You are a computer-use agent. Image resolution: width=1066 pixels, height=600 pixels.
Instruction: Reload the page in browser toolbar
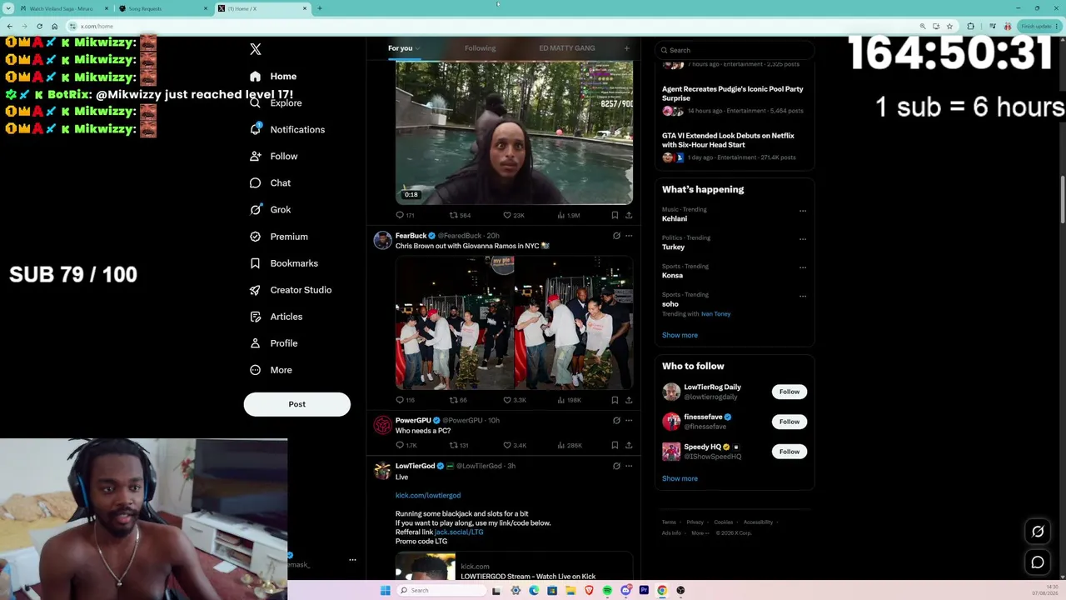[39, 26]
